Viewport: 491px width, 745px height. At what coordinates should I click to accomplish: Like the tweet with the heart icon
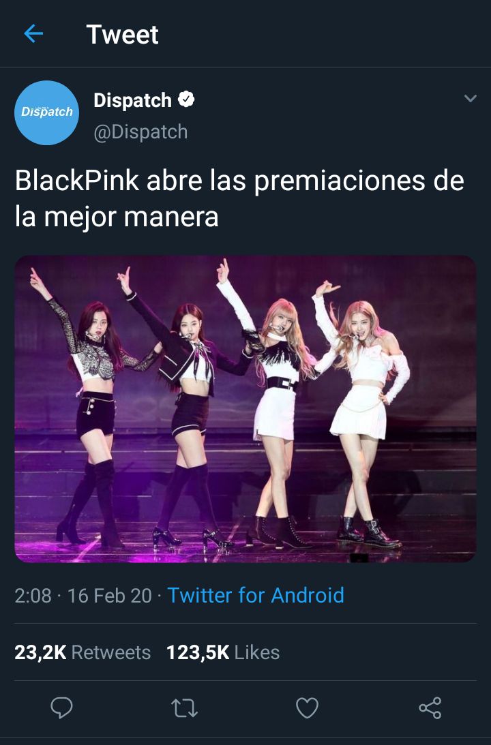click(307, 708)
